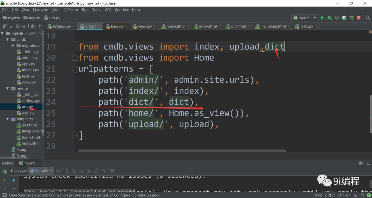Image resolution: width=372 pixels, height=198 pixels.
Task: Run the mysite configuration with green play icon
Action: click(x=322, y=18)
